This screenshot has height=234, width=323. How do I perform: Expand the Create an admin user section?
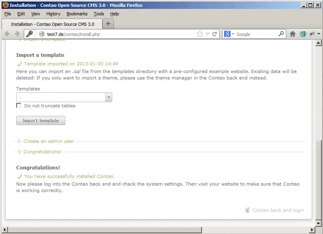[19, 141]
